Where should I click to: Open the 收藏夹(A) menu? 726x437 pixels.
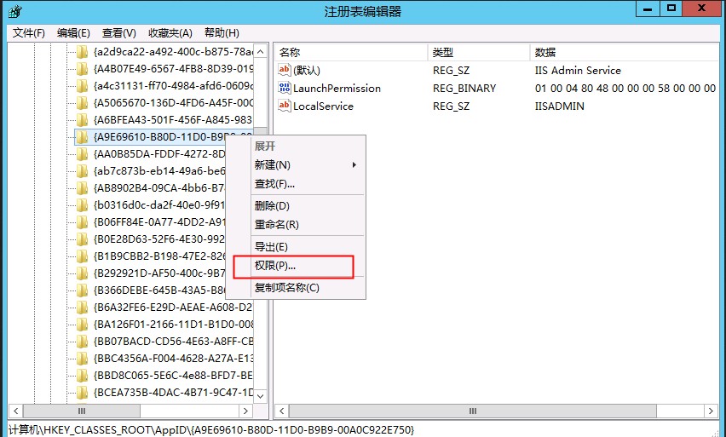click(170, 32)
